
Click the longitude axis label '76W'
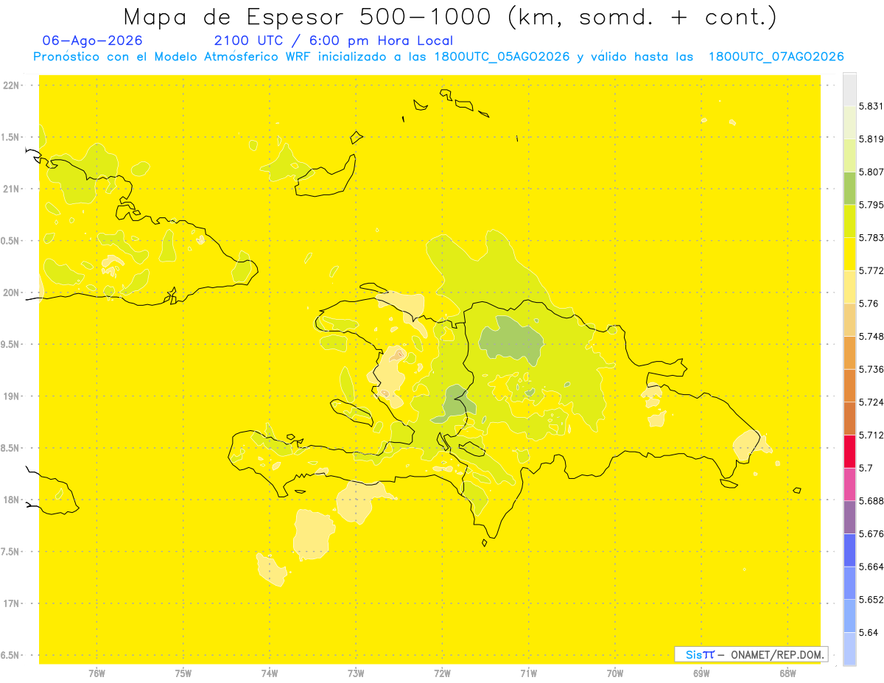(97, 673)
